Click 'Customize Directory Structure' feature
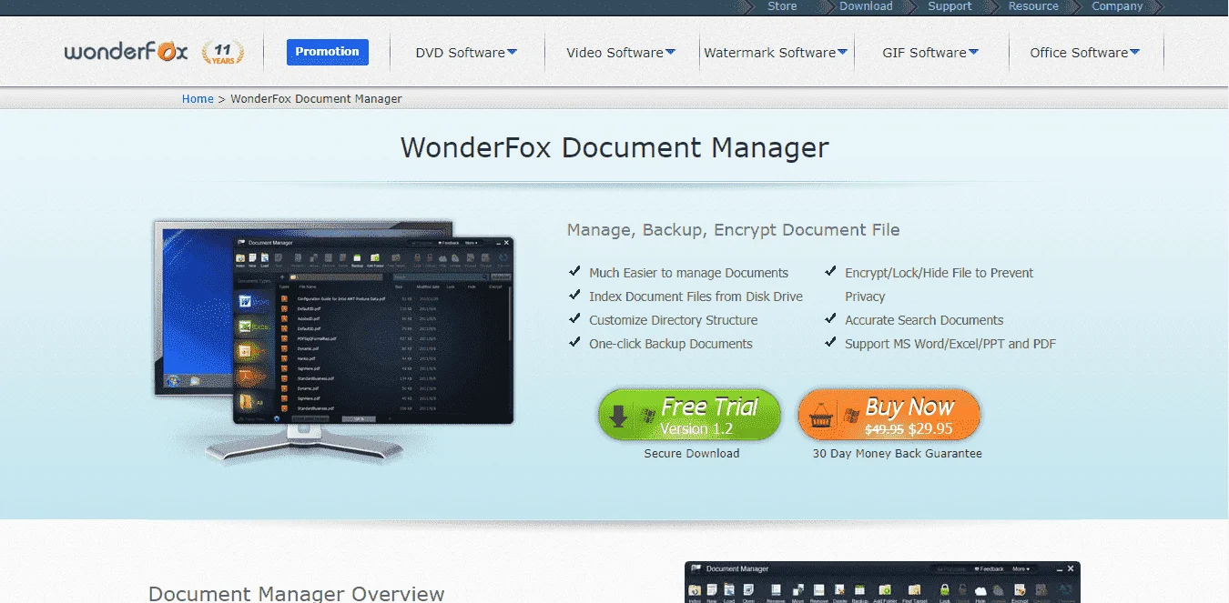The height and width of the screenshot is (603, 1229). point(673,320)
